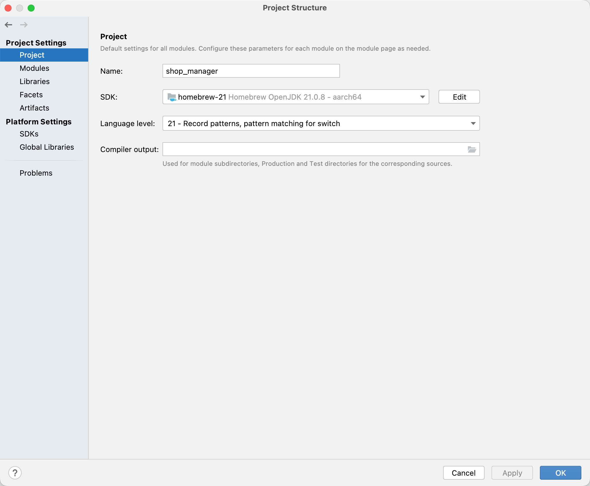This screenshot has width=590, height=486.
Task: Expand the Language level dropdown arrow
Action: [473, 124]
